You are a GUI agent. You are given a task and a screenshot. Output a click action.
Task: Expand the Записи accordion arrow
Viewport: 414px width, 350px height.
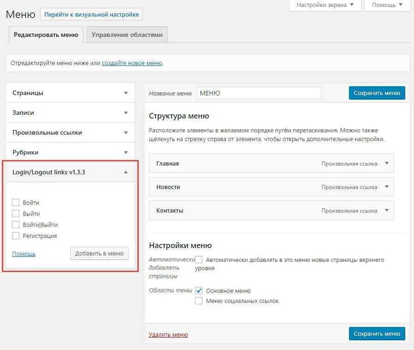coord(126,113)
